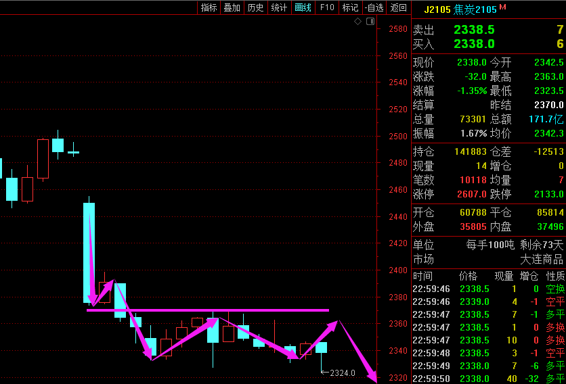Toggle the highlighted 画线 drawing mode
This screenshot has width=566, height=384.
(x=303, y=8)
